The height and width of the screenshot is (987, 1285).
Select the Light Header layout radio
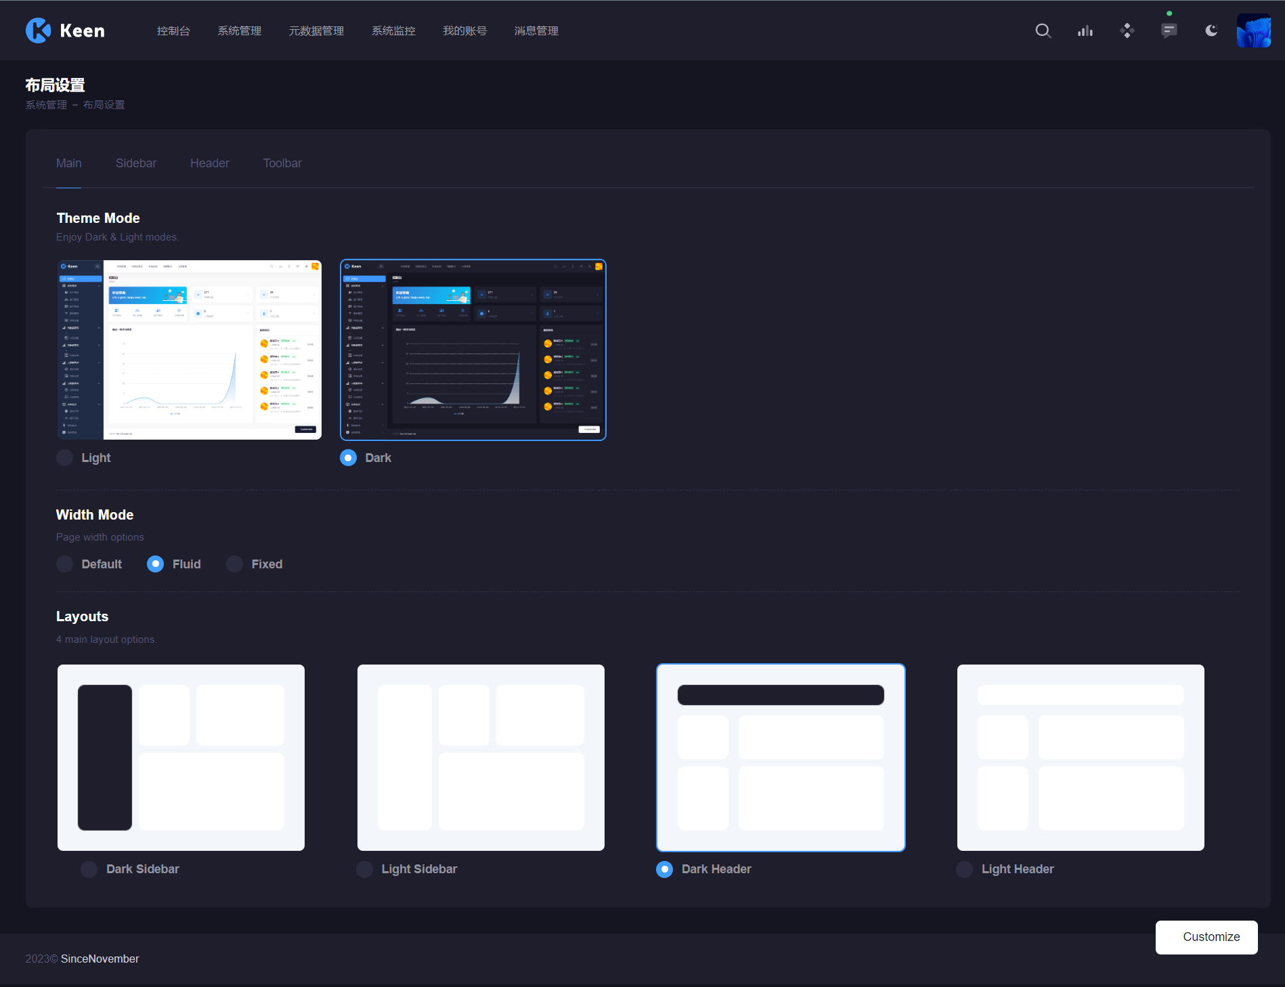(965, 869)
